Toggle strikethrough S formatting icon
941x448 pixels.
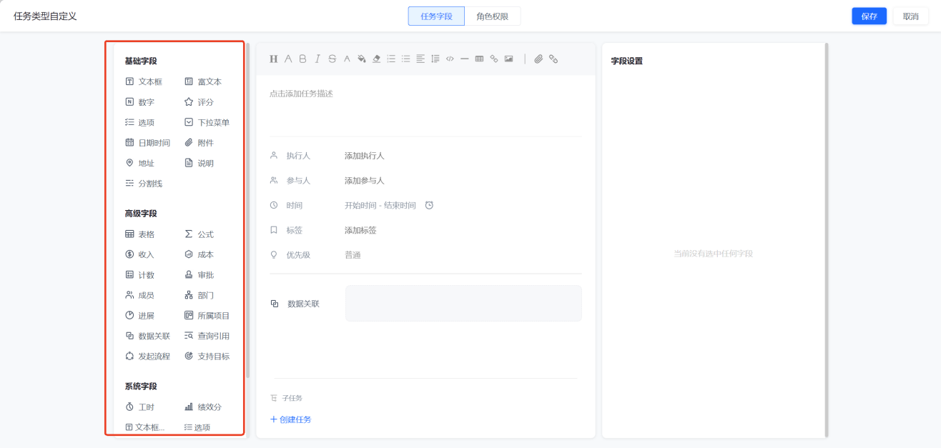[x=332, y=59]
